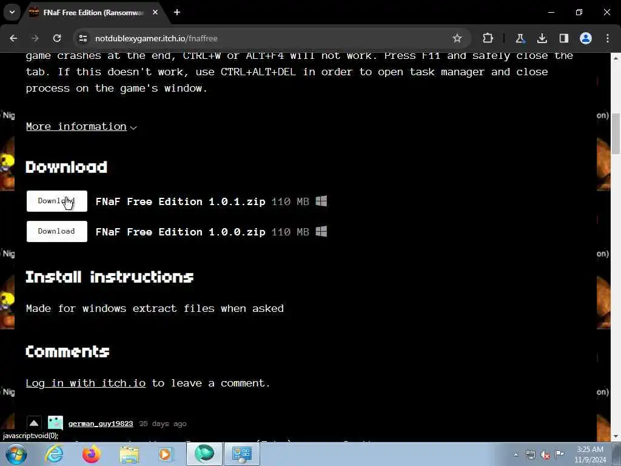
Task: Click the Download section heading
Action: [x=67, y=167]
